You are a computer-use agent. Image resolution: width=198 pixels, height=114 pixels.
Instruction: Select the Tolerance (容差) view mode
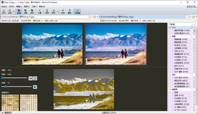(19, 12)
